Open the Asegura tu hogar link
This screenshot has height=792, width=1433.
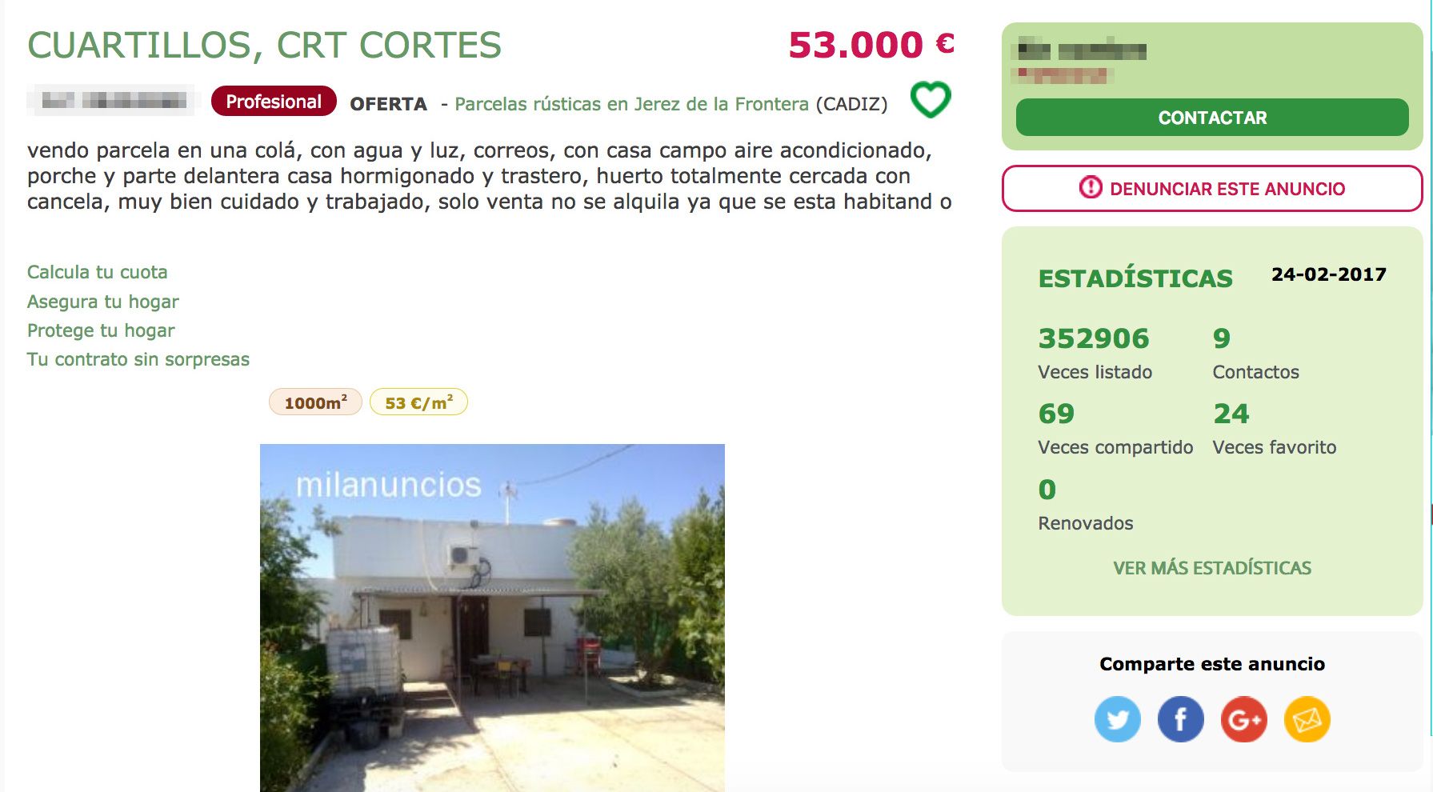103,302
